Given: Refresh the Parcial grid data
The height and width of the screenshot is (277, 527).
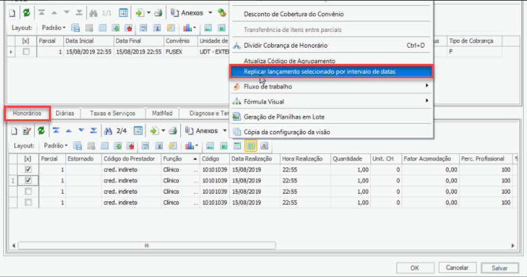Looking at the screenshot, I should pos(26,13).
